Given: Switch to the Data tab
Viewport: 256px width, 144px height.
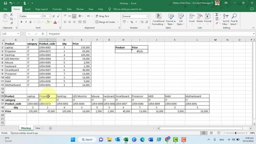Looking at the screenshot, I should click(x=69, y=9).
